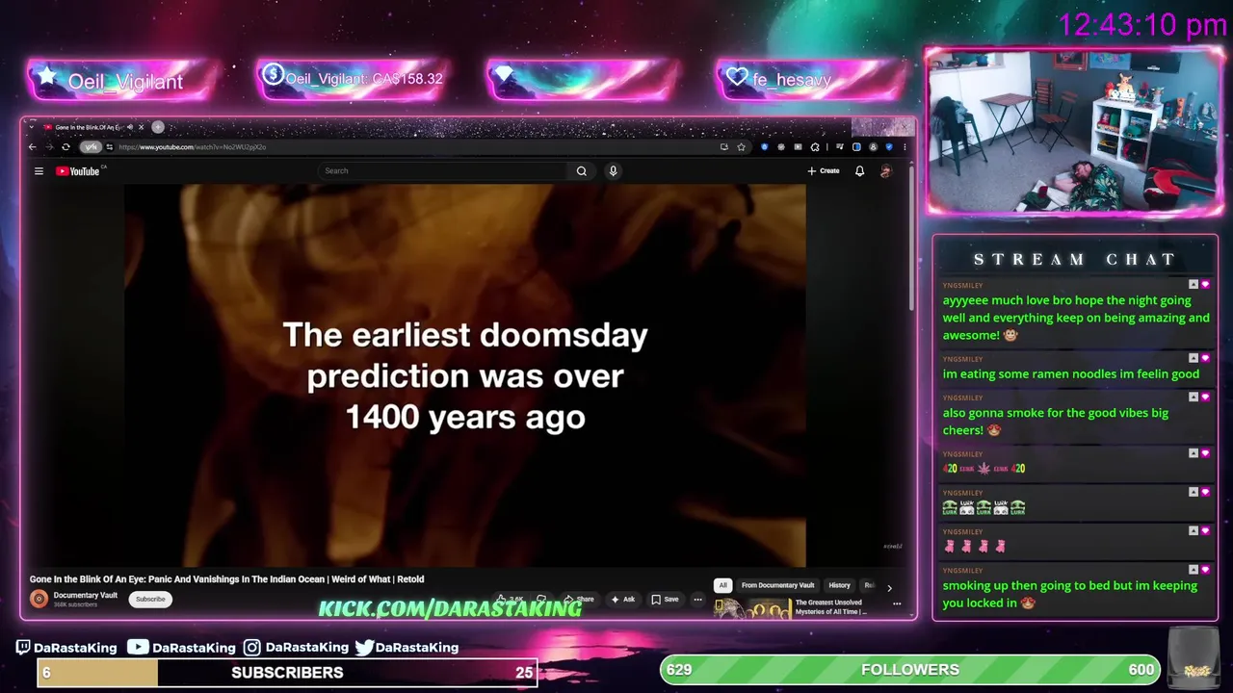Open the tab search chevron
1233x693 pixels.
30,127
